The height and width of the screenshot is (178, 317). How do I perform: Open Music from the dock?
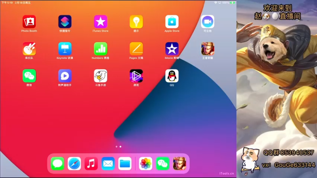pos(91,163)
